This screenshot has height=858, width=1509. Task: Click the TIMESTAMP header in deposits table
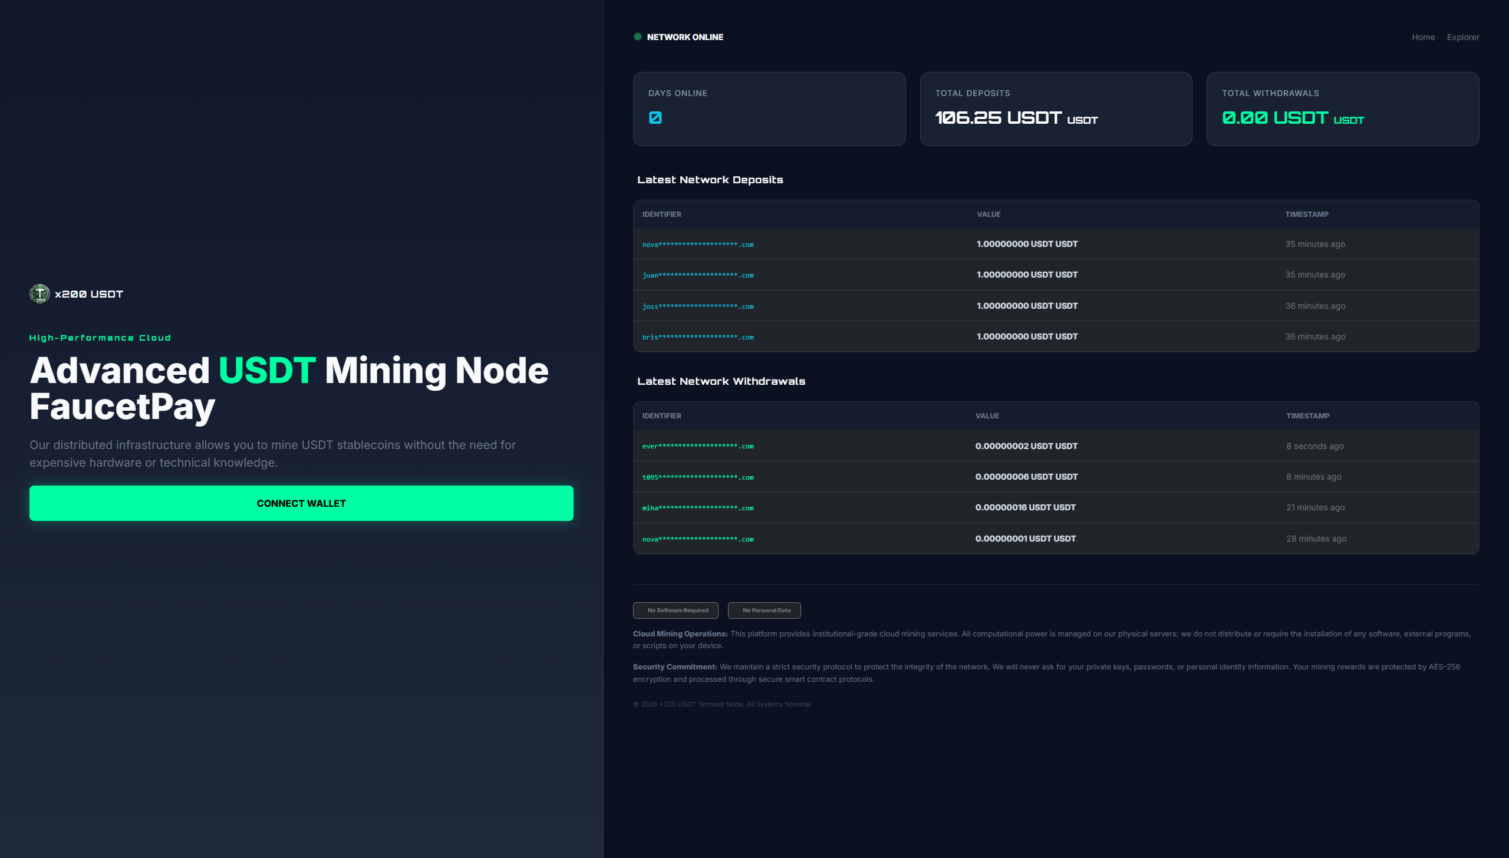(1306, 214)
